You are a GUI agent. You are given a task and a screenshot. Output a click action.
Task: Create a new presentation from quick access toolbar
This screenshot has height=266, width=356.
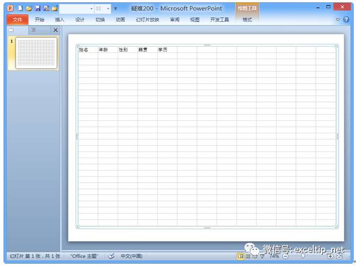(20, 9)
